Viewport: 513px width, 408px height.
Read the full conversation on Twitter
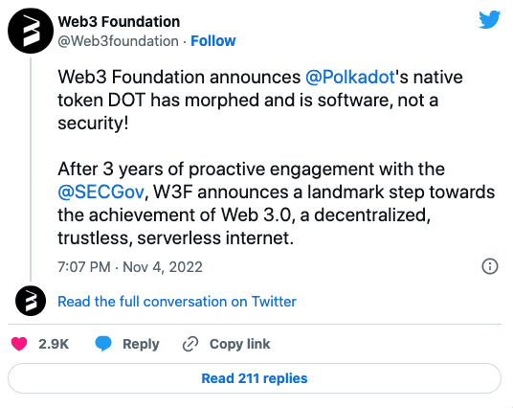[177, 302]
